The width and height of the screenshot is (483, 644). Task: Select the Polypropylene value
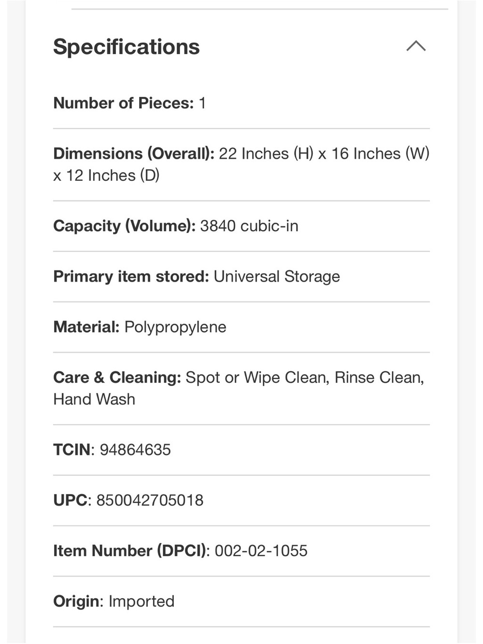coord(175,327)
